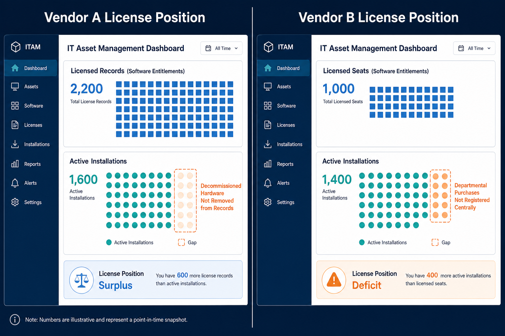Open Assets monitor icon in Vendor B sidebar
The image size is (505, 336).
(x=268, y=87)
